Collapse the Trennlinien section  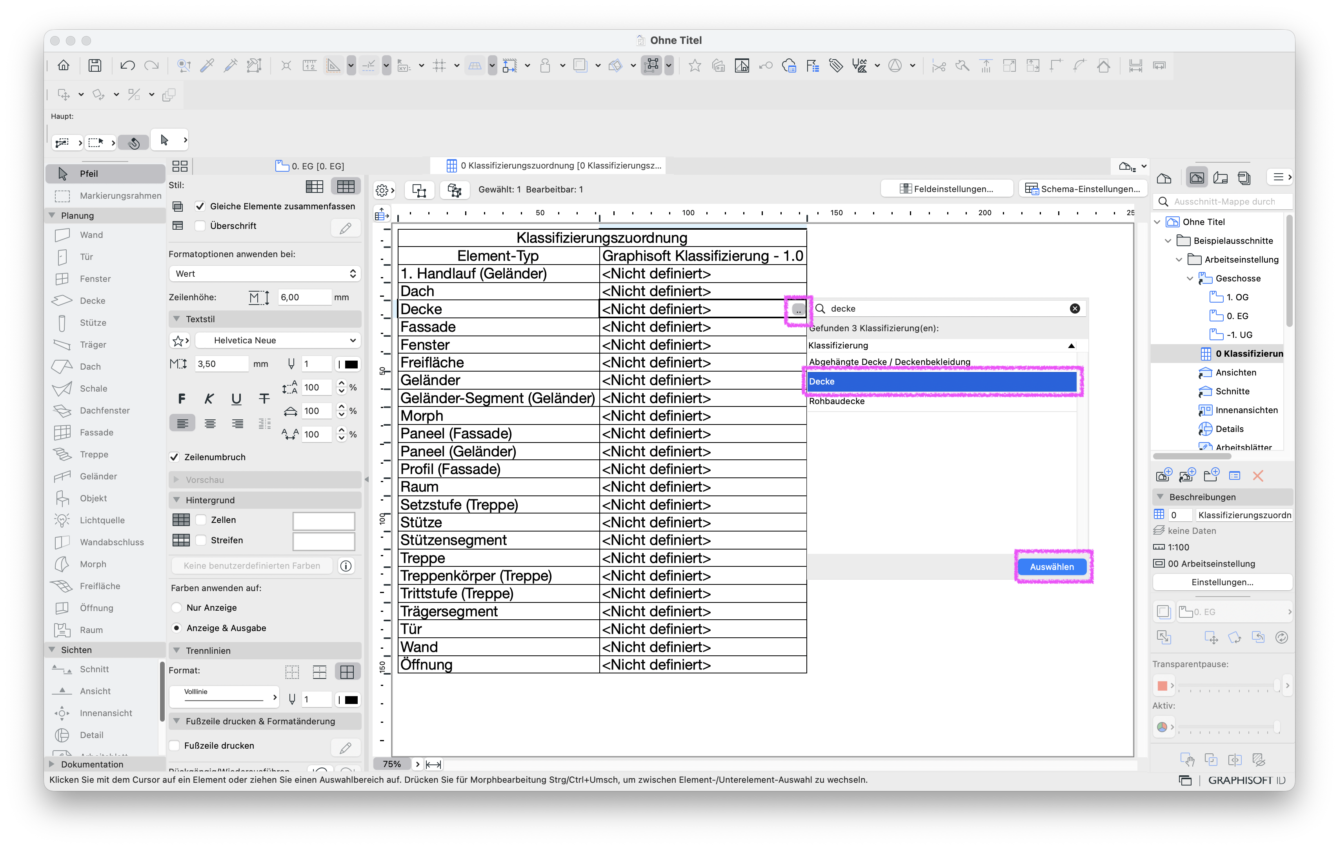coord(177,651)
